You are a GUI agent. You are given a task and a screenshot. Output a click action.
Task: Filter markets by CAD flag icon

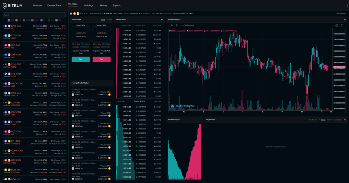(9, 20)
